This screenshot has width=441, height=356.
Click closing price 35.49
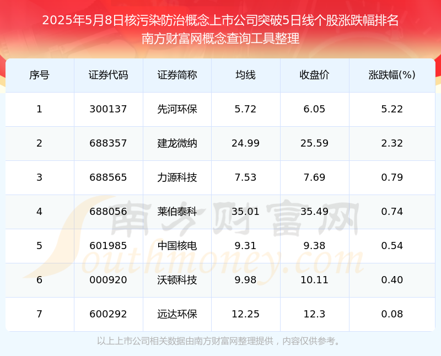click(x=314, y=212)
